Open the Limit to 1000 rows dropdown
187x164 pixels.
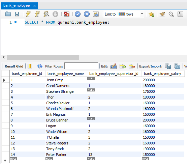124,14
